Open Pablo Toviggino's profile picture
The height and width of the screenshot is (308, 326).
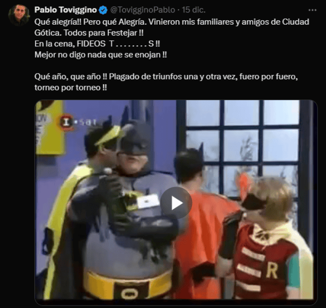click(x=19, y=15)
